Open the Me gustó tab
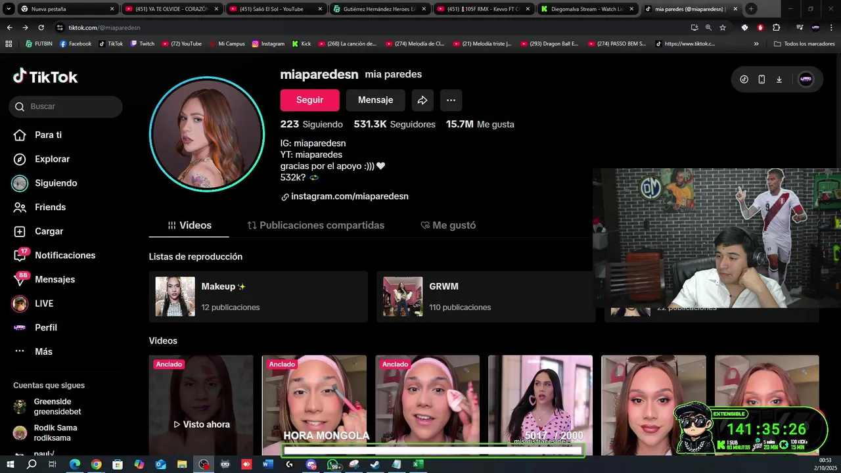 coord(447,225)
